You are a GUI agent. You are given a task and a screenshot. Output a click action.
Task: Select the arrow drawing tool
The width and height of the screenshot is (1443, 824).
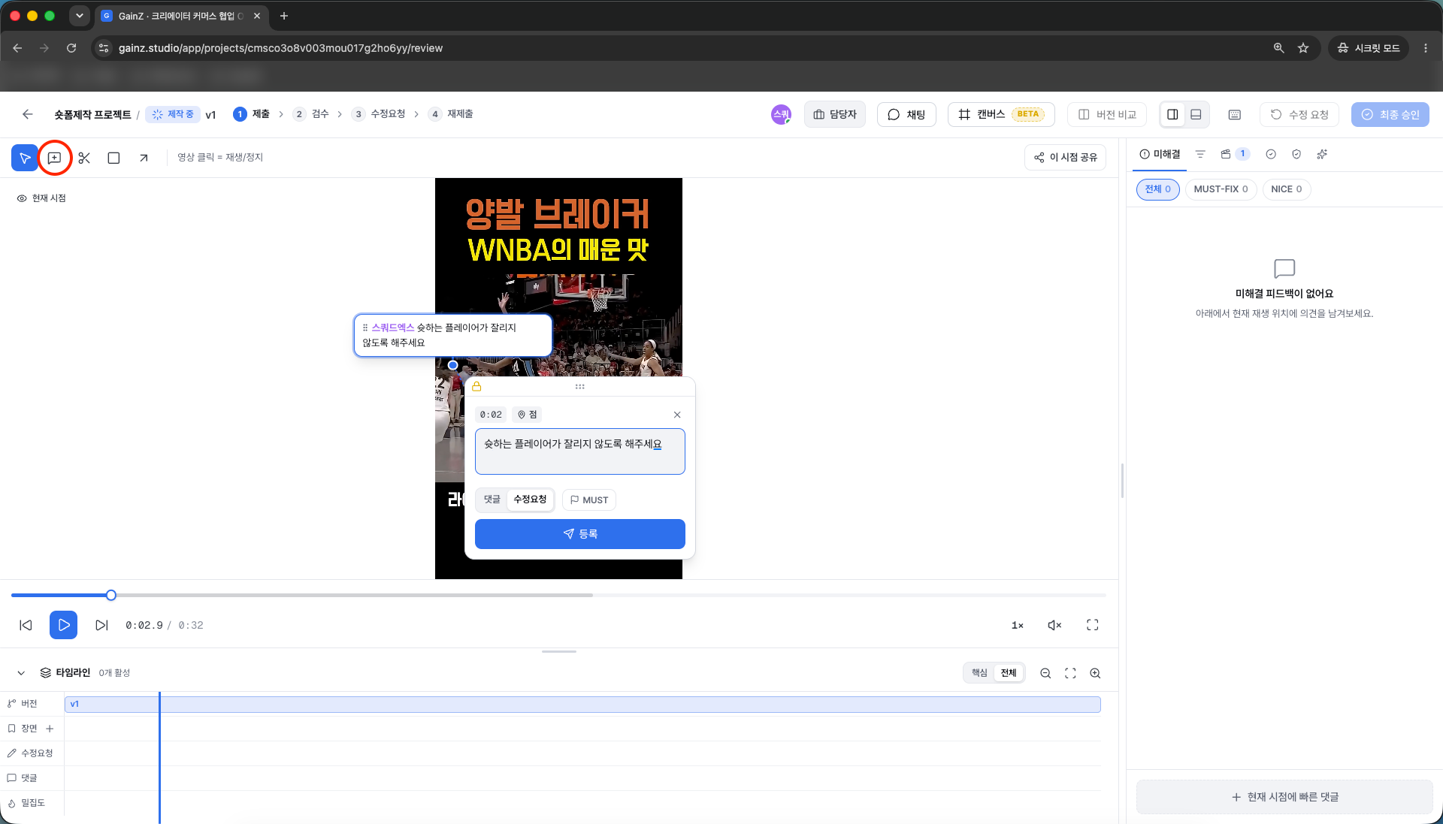pyautogui.click(x=144, y=158)
